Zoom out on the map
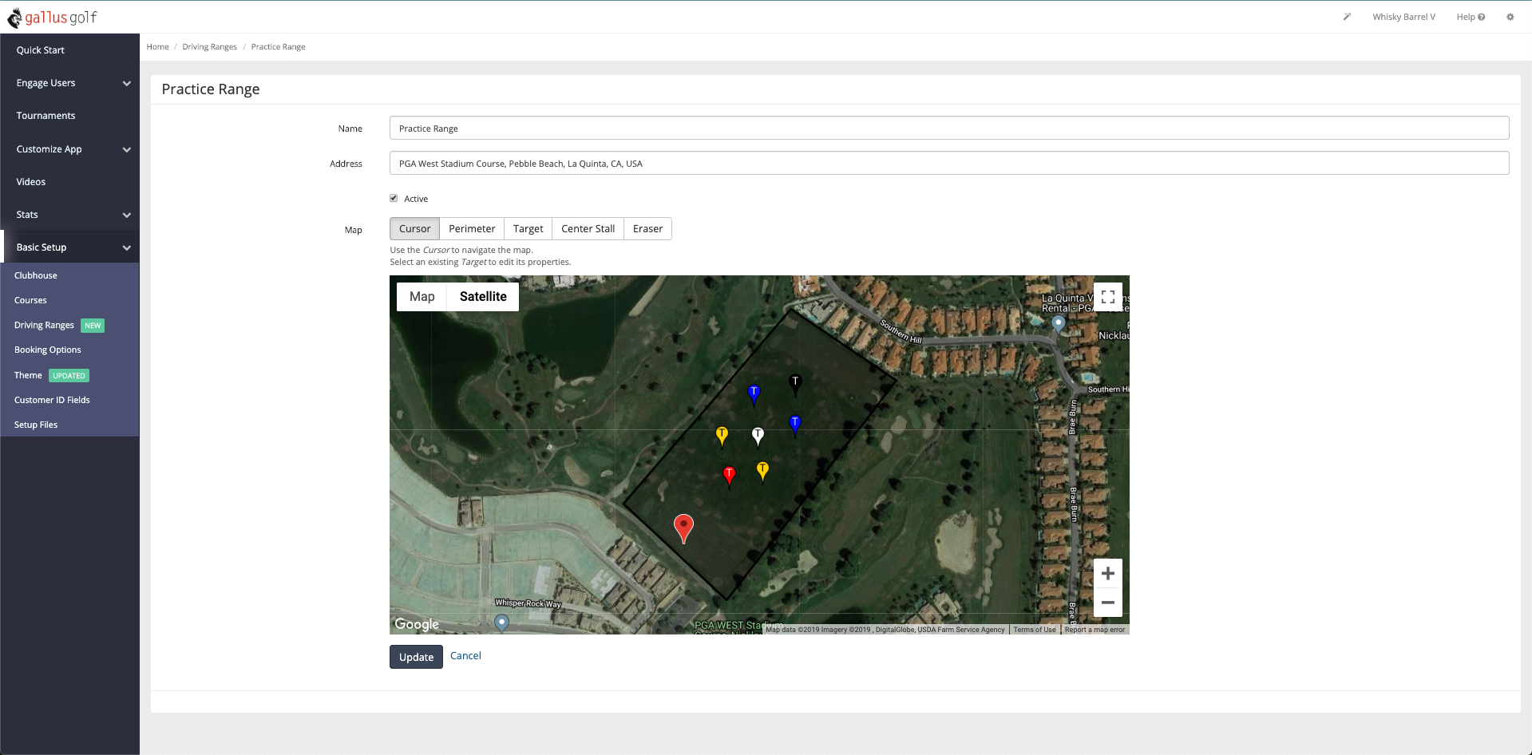The image size is (1532, 755). (x=1107, y=603)
